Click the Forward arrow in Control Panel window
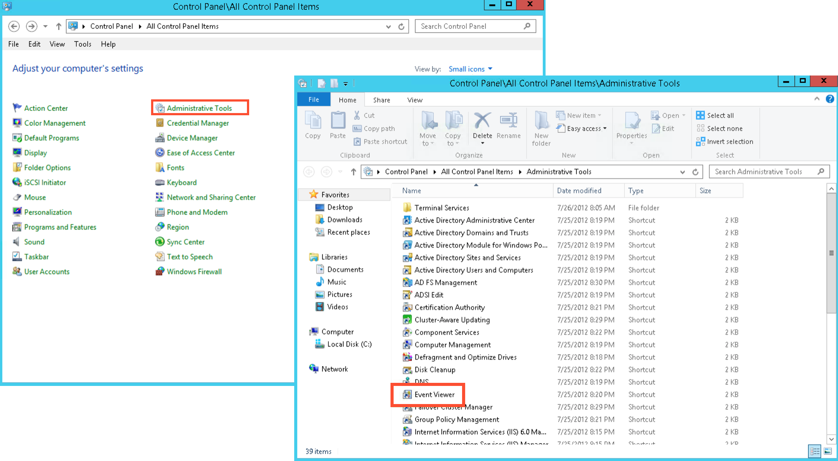 [x=31, y=26]
